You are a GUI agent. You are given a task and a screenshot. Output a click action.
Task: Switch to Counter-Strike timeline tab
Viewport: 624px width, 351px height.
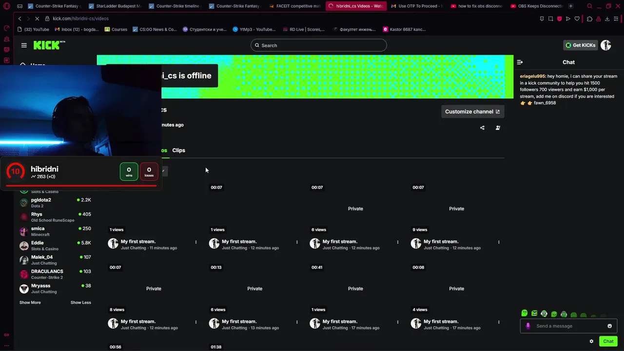[175, 6]
